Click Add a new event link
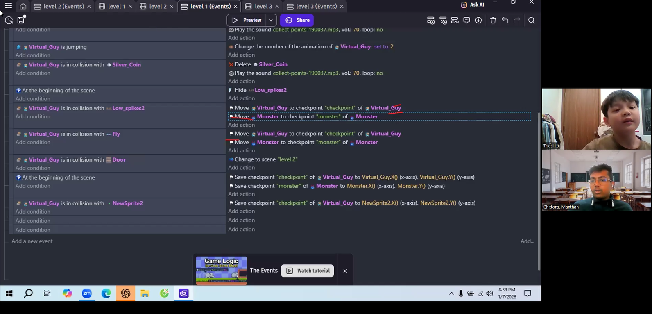The width and height of the screenshot is (652, 314). (x=32, y=241)
